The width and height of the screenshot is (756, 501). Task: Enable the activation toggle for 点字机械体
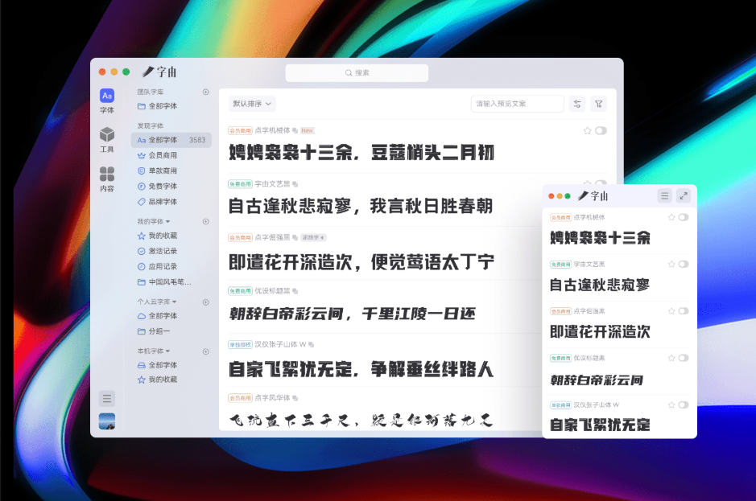(601, 130)
